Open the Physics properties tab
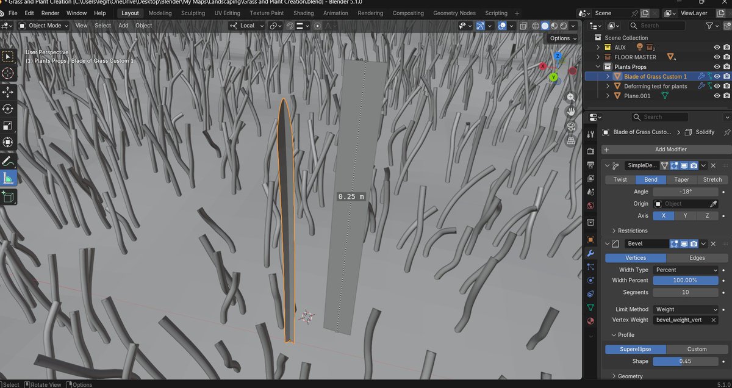732x388 pixels. click(590, 281)
